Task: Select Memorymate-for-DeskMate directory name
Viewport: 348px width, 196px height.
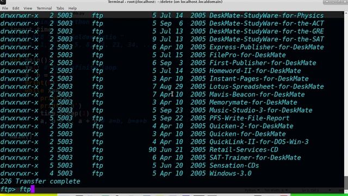Action: [253, 102]
